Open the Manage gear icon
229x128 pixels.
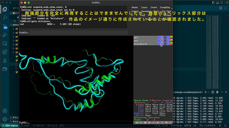tap(5, 119)
